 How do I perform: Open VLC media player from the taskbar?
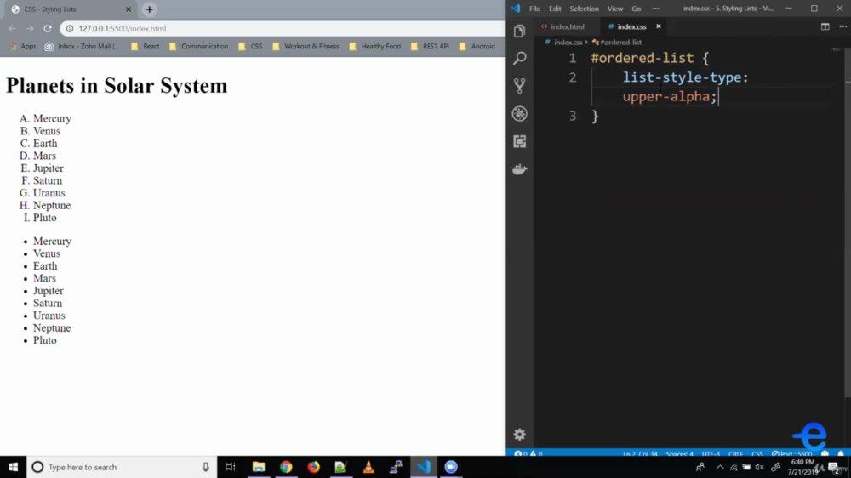tap(368, 467)
